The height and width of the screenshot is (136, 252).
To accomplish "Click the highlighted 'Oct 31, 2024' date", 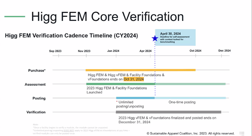I will 134,79.
